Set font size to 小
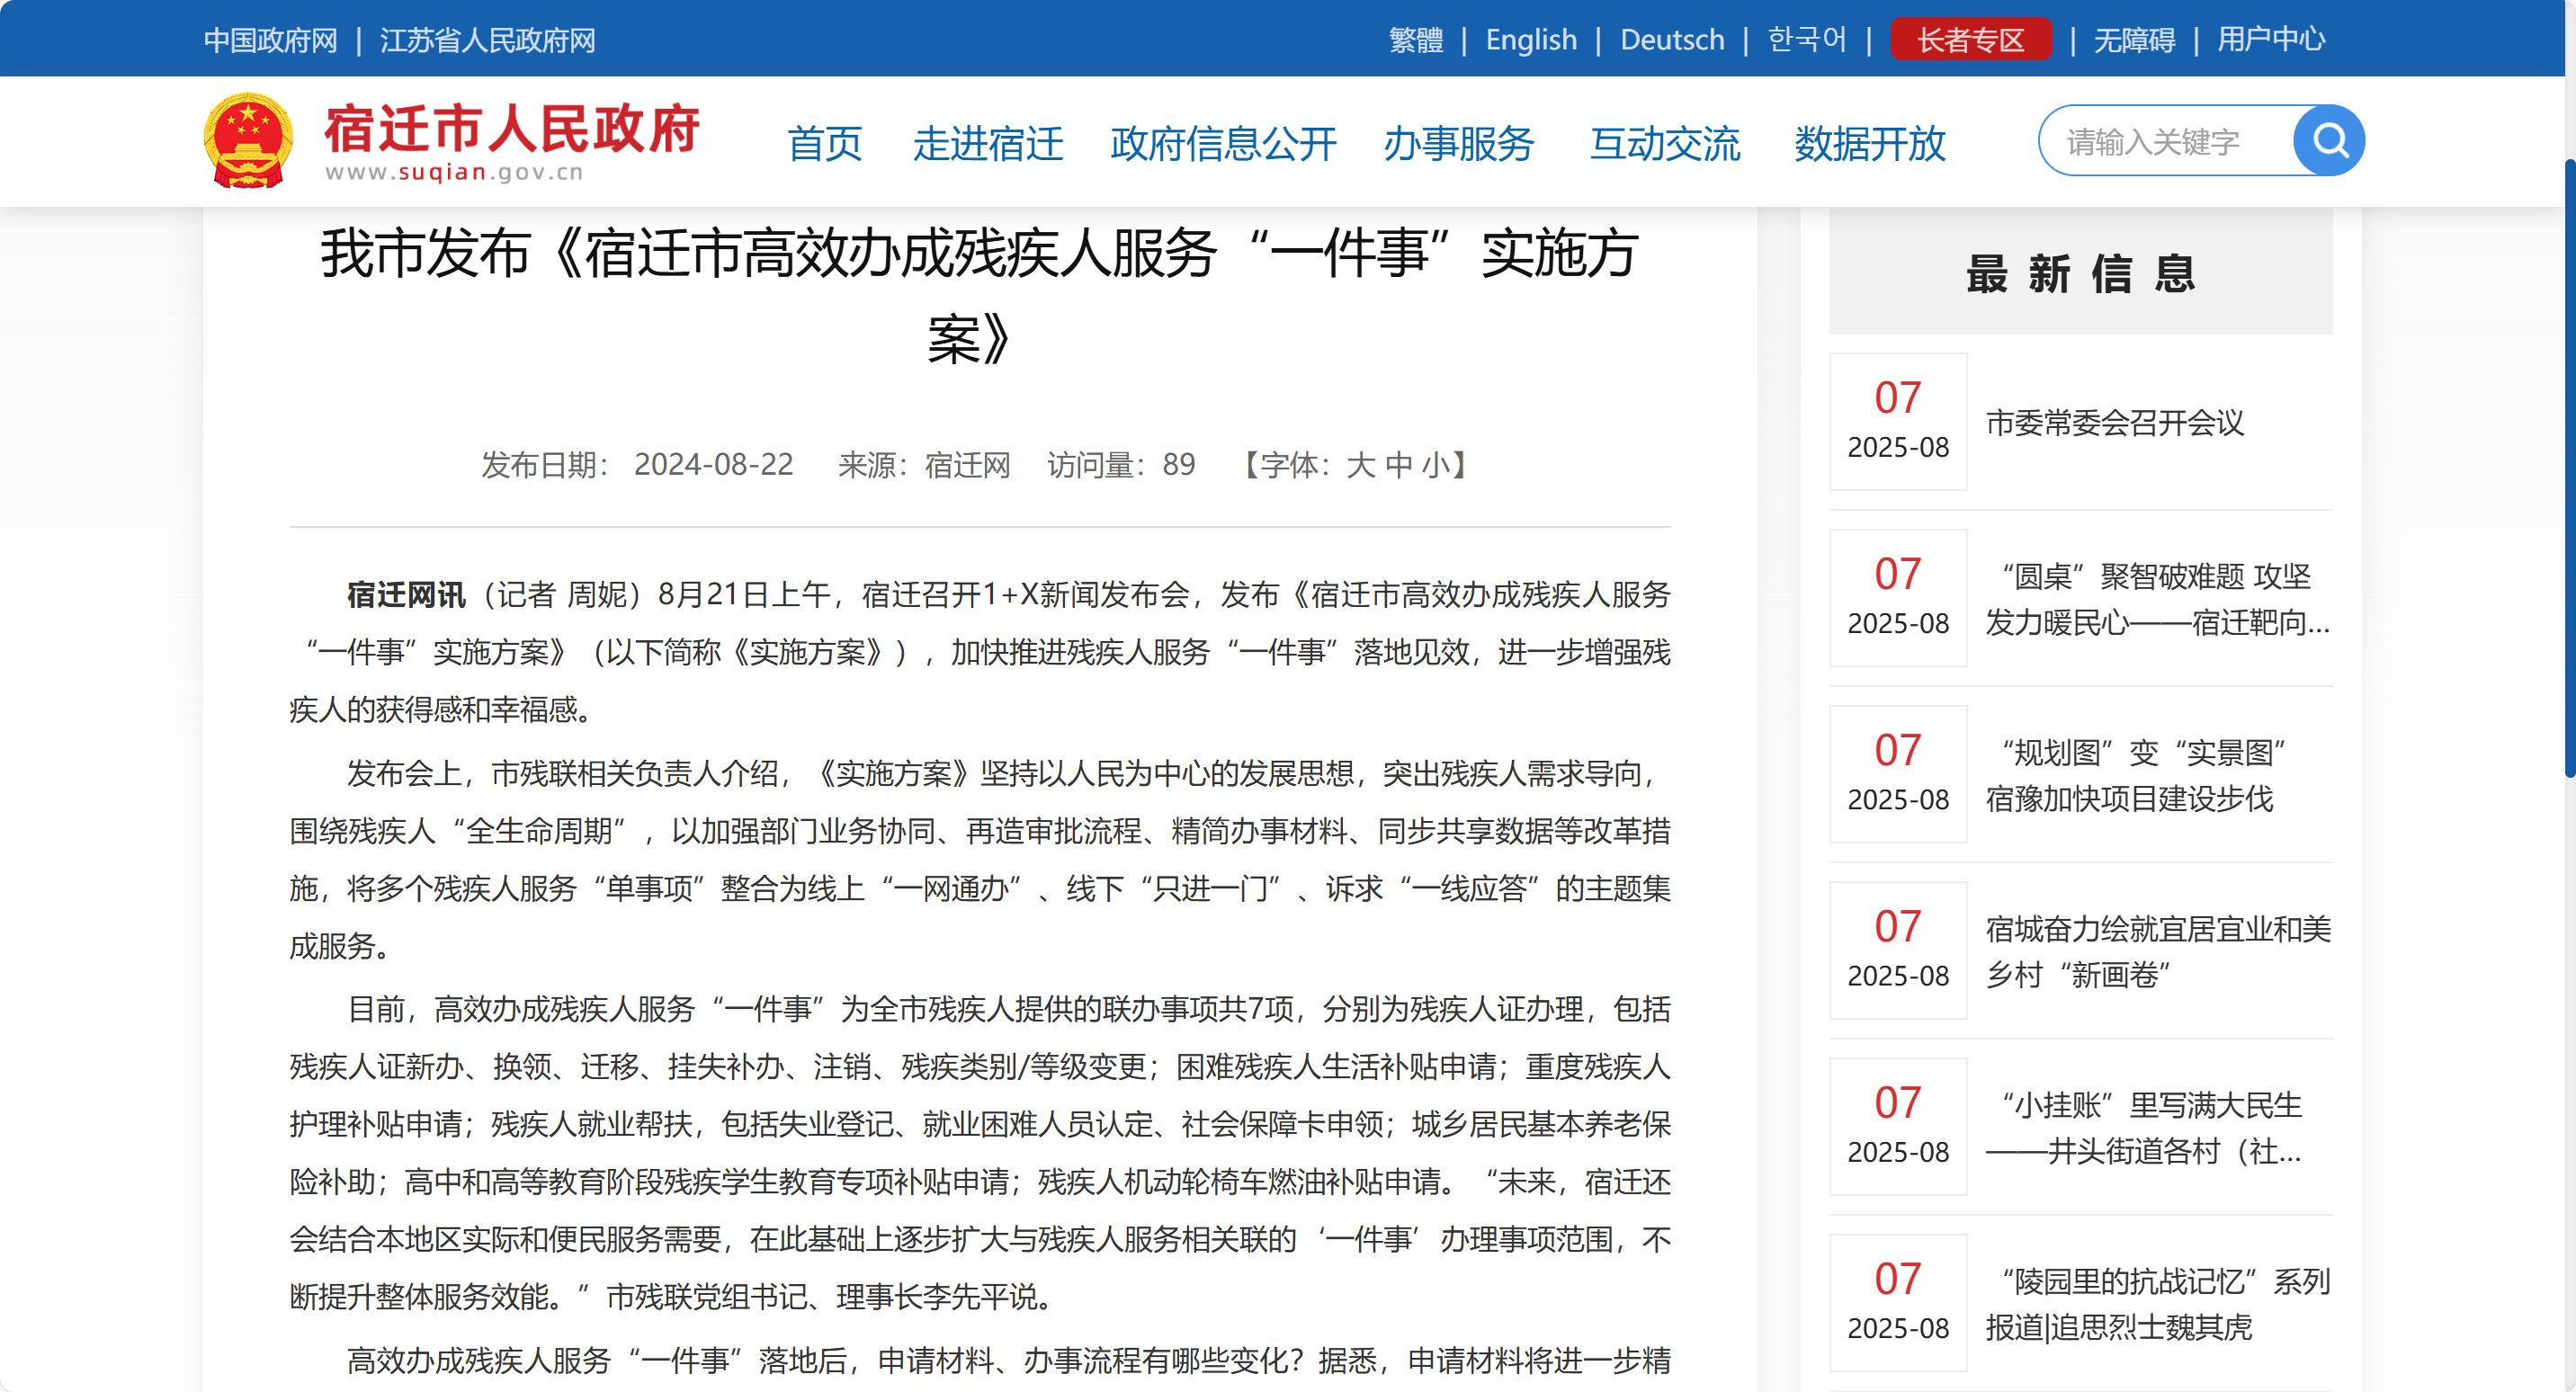 pyautogui.click(x=1435, y=465)
